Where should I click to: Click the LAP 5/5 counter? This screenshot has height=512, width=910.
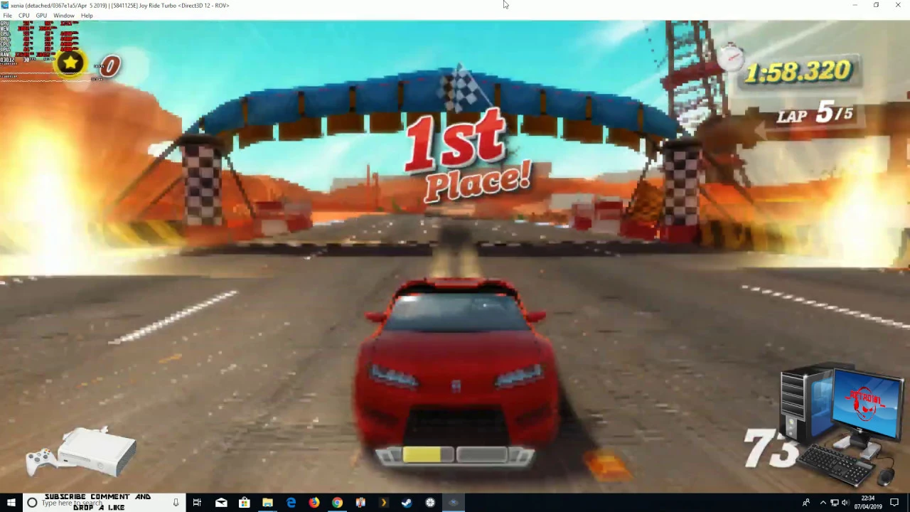click(815, 114)
